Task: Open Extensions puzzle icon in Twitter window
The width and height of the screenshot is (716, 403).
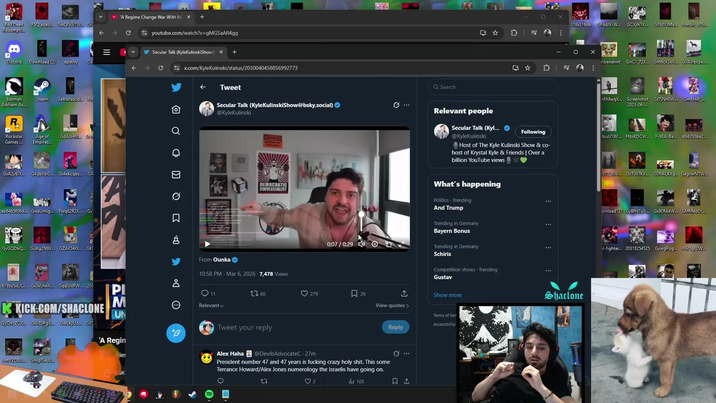Action: click(x=547, y=68)
